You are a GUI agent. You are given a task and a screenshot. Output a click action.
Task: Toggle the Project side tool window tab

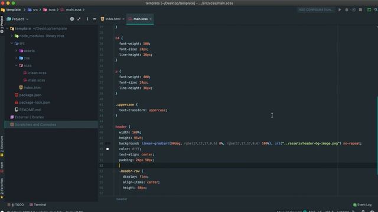coord(2,24)
